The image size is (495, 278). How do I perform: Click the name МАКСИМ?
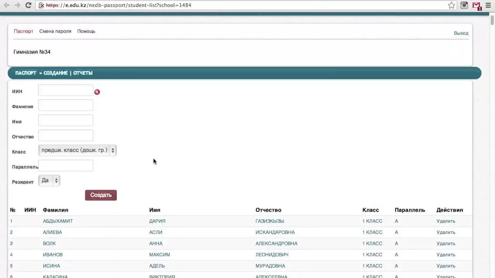pyautogui.click(x=160, y=255)
